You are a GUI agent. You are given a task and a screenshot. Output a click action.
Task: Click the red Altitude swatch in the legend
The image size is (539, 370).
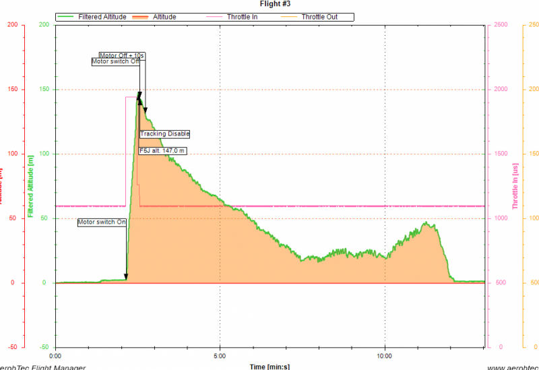[141, 17]
